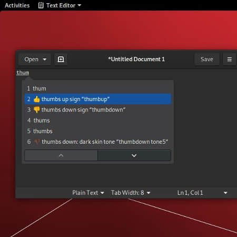Open the Activities overview
Image resolution: width=237 pixels, height=237 pixels.
17,5
